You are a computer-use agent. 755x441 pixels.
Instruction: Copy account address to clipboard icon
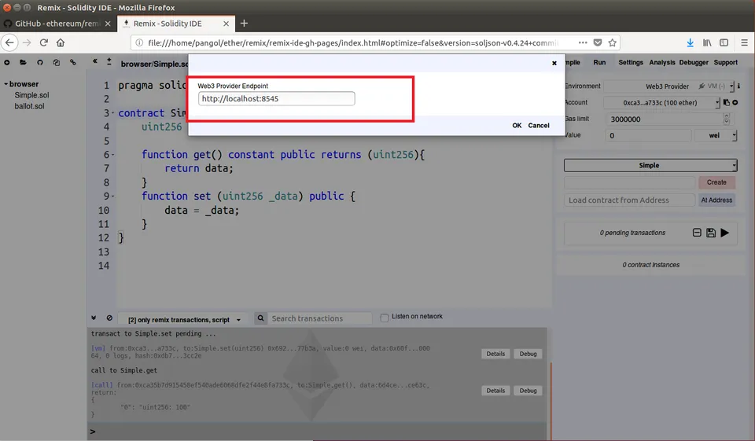coord(727,102)
